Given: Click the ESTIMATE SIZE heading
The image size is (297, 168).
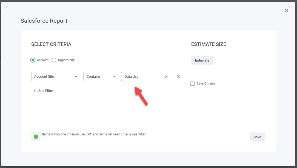Looking at the screenshot, I should [x=209, y=44].
